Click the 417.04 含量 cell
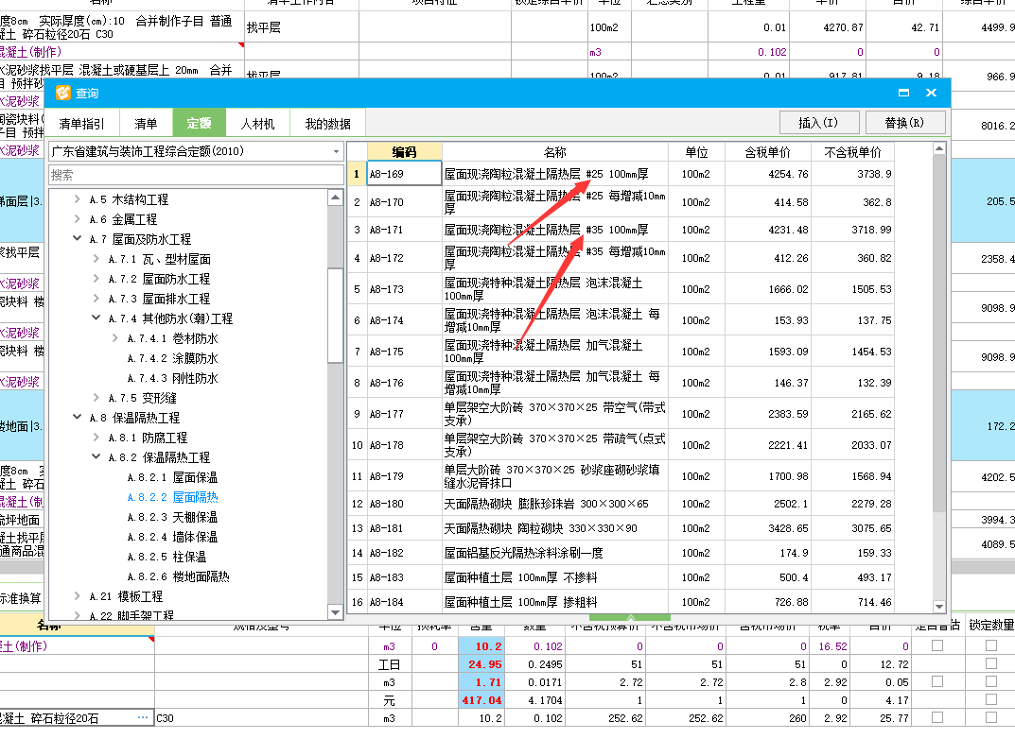 pos(481,700)
